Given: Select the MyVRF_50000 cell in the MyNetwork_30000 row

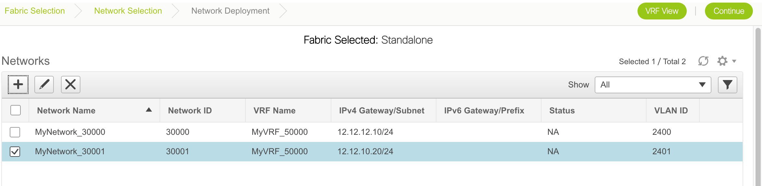Looking at the screenshot, I should 280,132.
